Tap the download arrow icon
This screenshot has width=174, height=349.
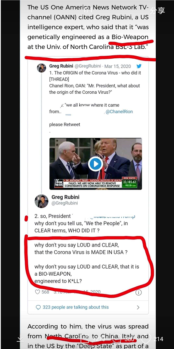tap(20, 339)
